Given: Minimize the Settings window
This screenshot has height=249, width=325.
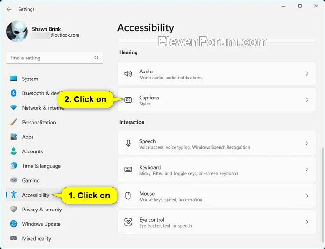Looking at the screenshot, I should point(283,6).
